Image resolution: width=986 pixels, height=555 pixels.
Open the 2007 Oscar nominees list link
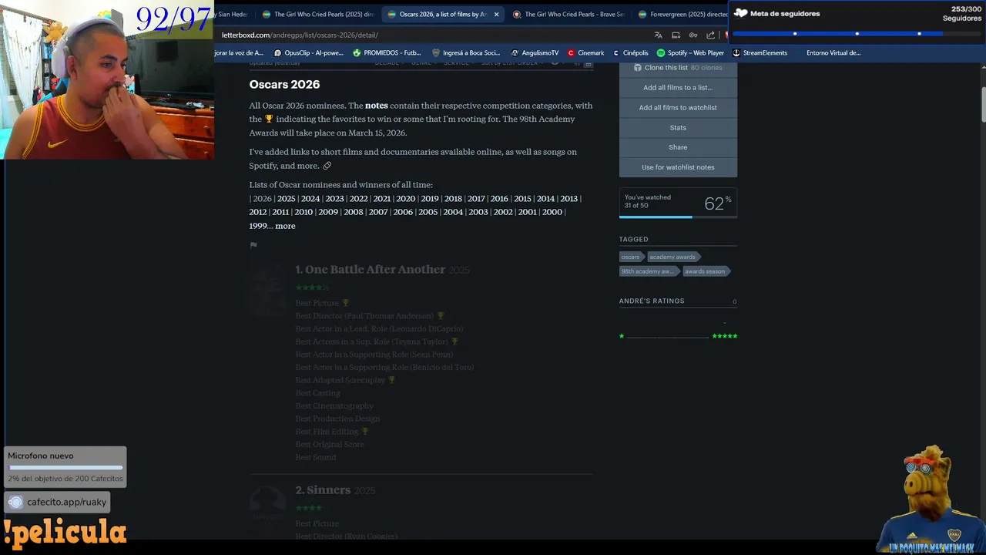378,212
